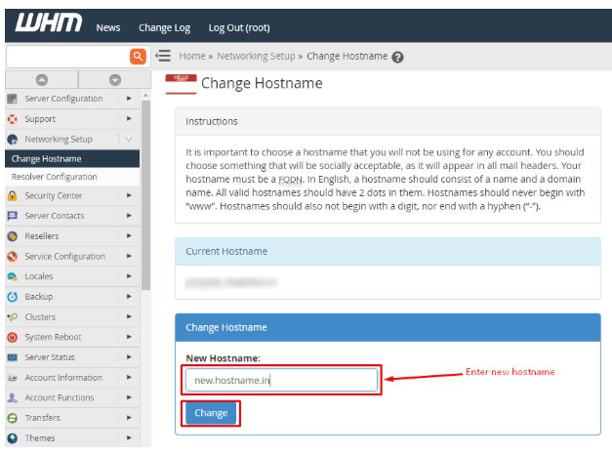612x456 pixels.
Task: Toggle the sidebar menu collapse icon
Action: pos(163,56)
